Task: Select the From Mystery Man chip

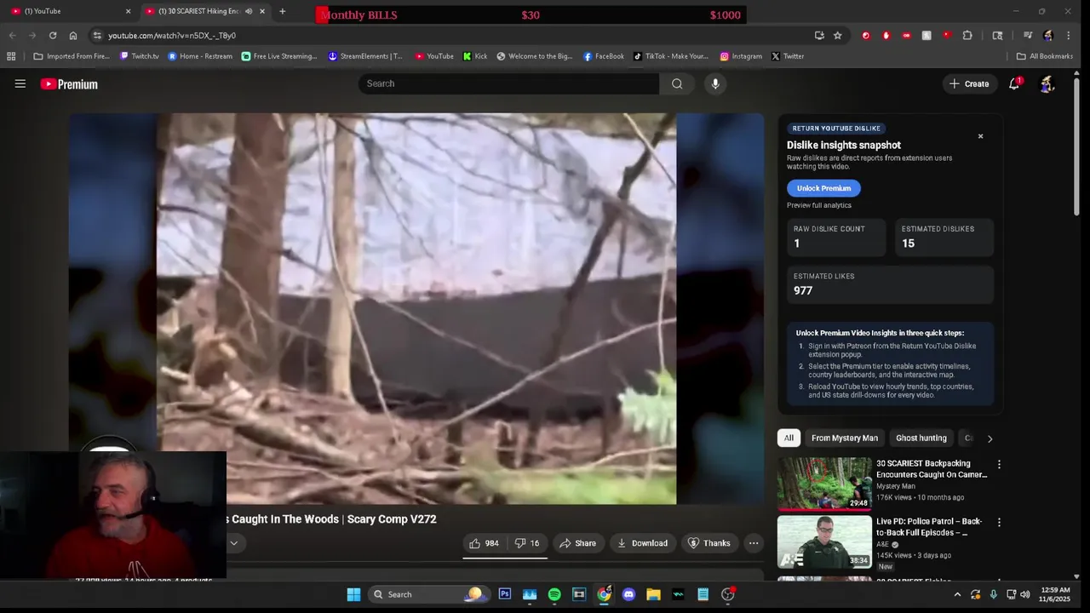Action: (x=844, y=438)
